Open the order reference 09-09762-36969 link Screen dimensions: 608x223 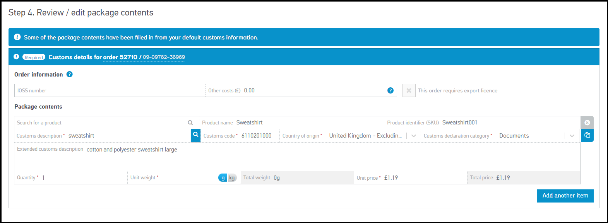click(164, 57)
